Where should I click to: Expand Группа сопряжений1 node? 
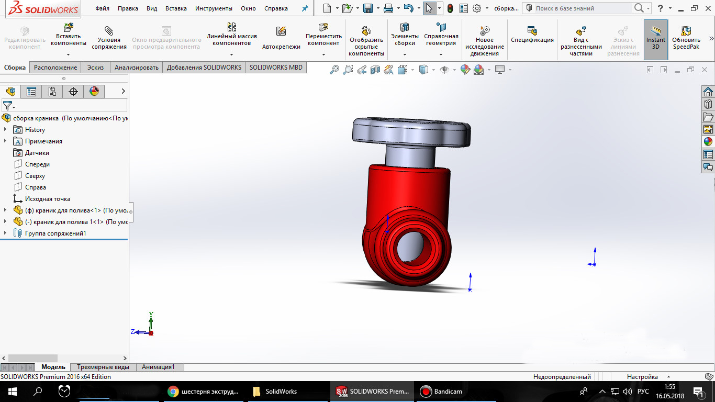[5, 233]
